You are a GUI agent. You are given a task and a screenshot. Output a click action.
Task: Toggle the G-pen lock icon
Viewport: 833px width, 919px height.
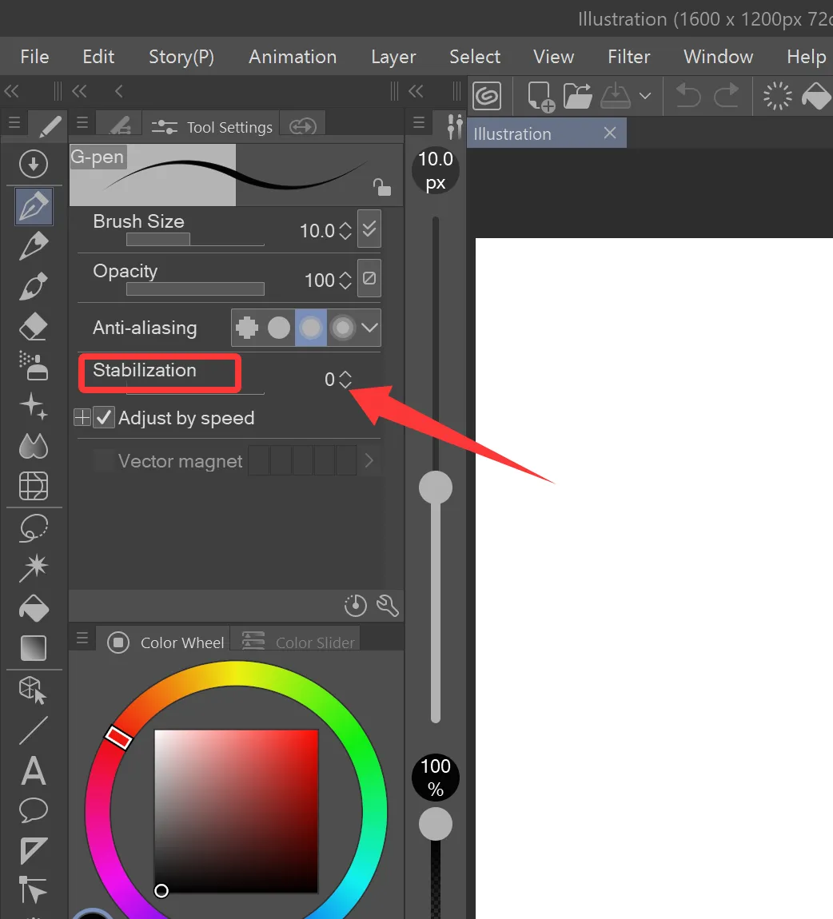381,187
